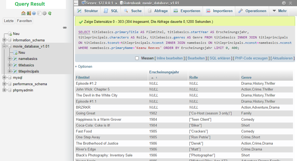Open the Exportieren tab
Viewport: 297px width, 161px height.
point(187,11)
